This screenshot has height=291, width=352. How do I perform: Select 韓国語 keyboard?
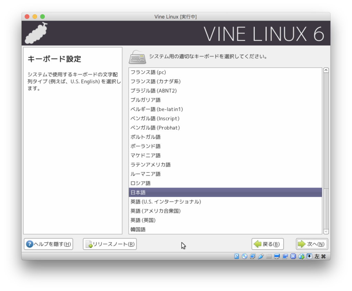pos(225,230)
